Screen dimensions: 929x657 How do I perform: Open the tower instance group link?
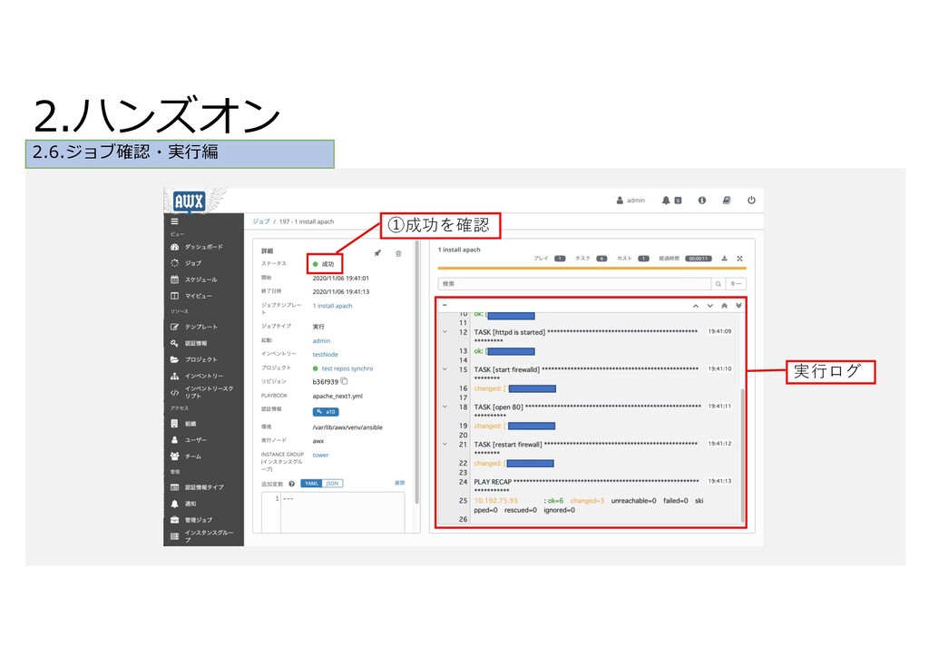tap(320, 455)
